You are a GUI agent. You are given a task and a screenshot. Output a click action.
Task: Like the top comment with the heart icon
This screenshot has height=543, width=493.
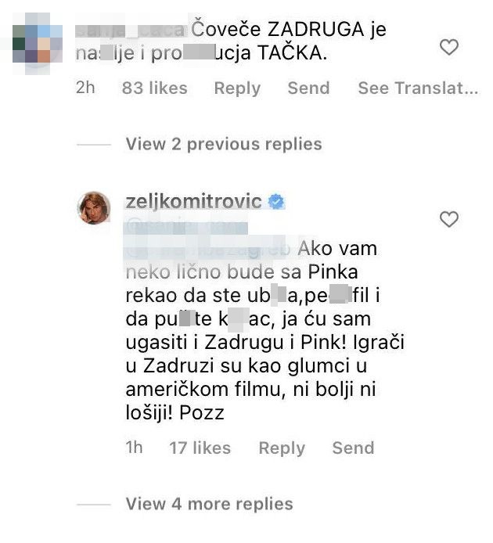[x=449, y=47]
